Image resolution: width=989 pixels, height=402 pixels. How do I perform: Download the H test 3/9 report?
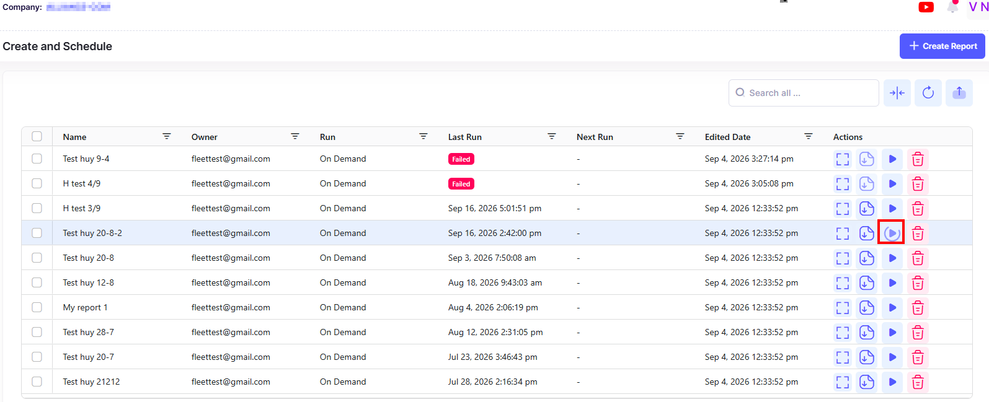[867, 209]
